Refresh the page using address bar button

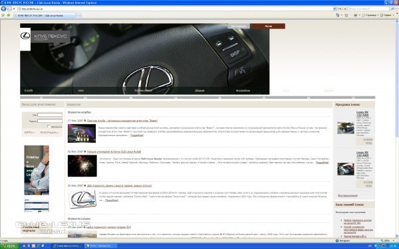point(340,9)
